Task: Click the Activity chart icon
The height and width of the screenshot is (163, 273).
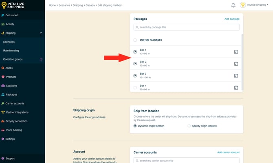Action: pos(3,24)
